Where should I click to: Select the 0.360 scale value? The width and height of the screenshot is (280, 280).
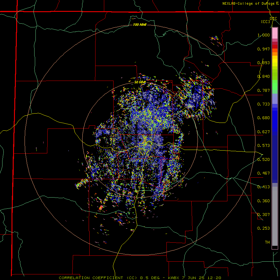point(264,201)
